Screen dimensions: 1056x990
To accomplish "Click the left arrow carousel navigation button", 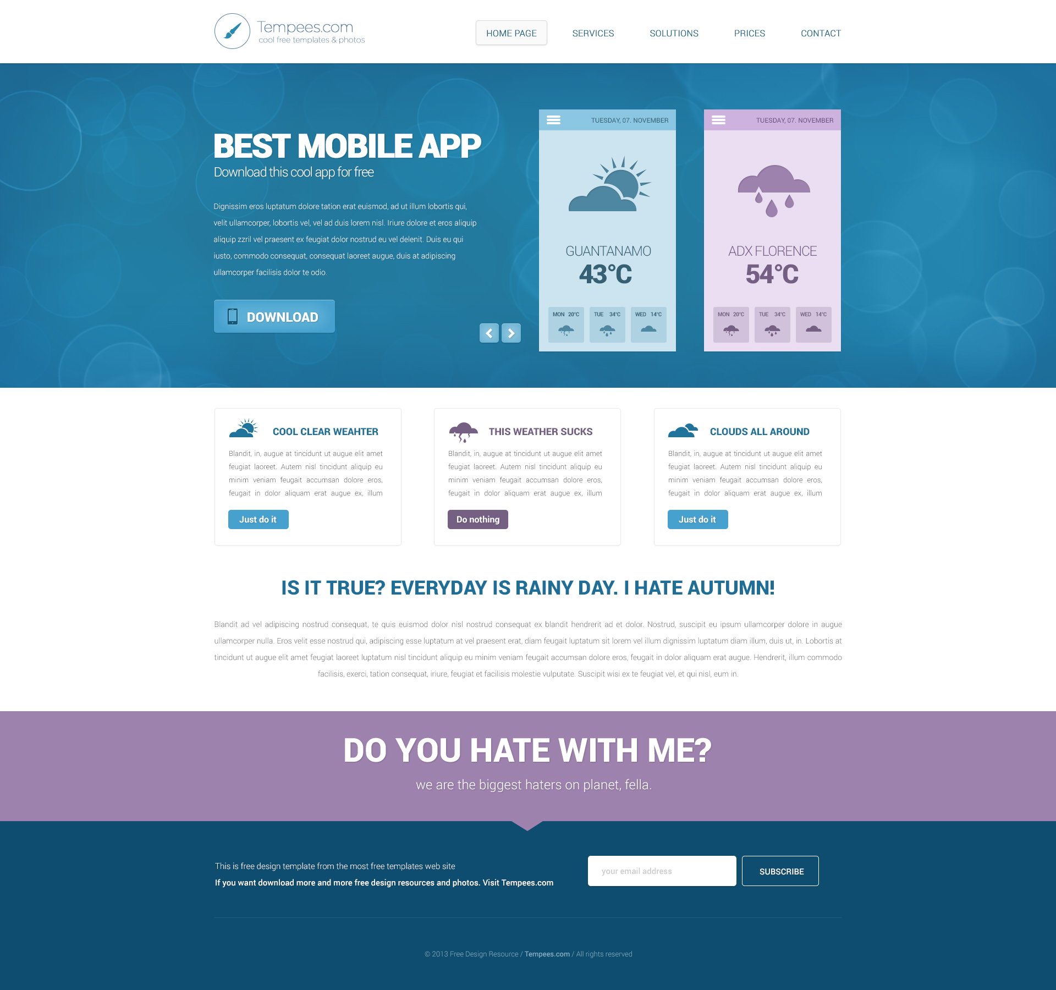I will [490, 332].
